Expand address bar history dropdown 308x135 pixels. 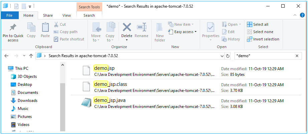(x=222, y=56)
